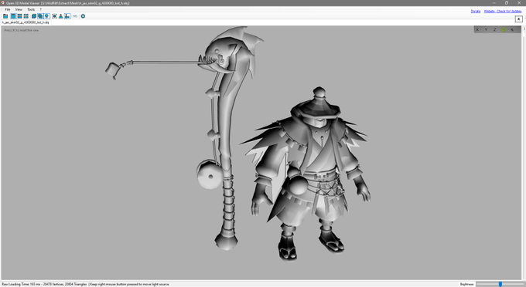Image resolution: width=526 pixels, height=287 pixels.
Task: Open the ? help menu
Action: tap(40, 9)
